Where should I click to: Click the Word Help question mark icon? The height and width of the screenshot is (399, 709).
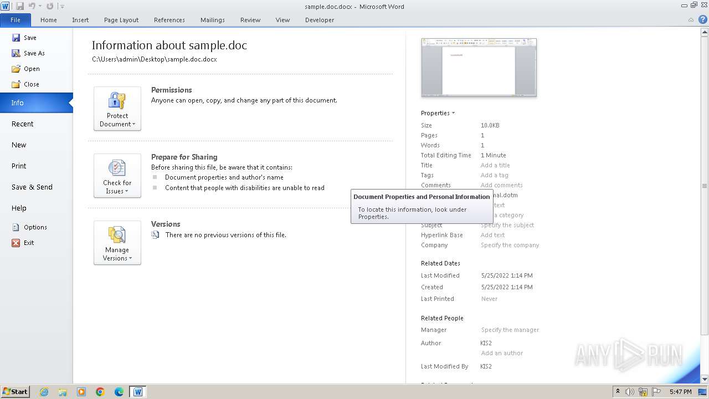703,19
